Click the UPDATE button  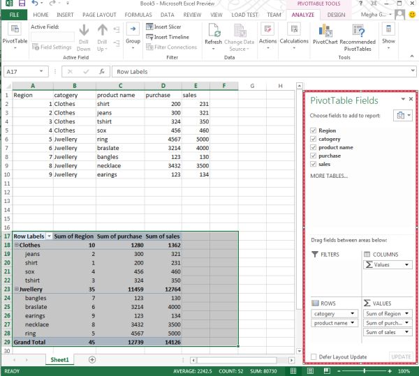(401, 356)
